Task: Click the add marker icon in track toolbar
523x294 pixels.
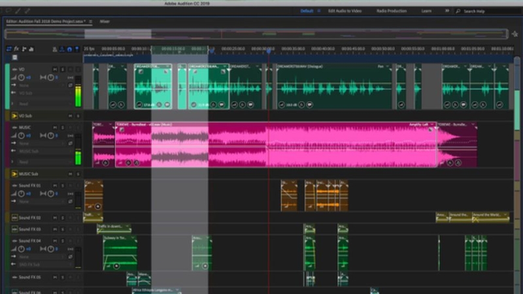Action: pyautogui.click(x=77, y=50)
